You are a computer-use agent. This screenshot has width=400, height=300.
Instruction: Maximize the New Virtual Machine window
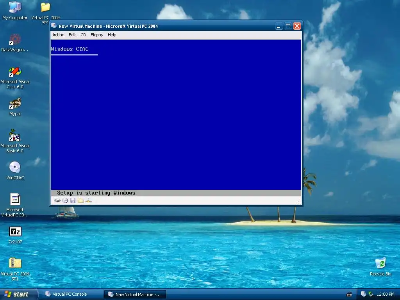point(288,26)
